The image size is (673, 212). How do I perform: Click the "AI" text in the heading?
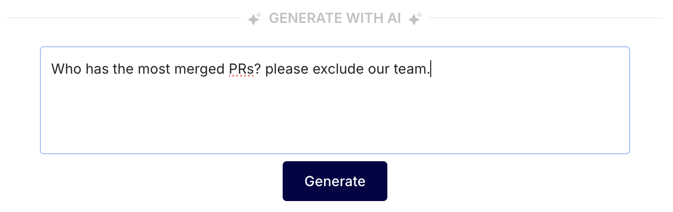pyautogui.click(x=394, y=18)
